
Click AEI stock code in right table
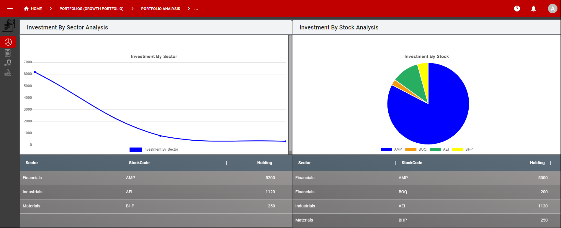point(402,206)
